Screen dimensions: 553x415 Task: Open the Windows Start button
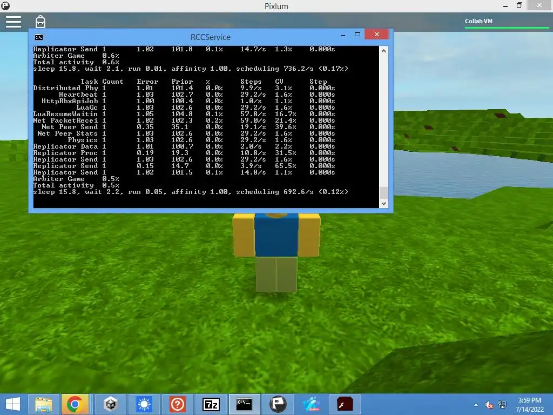coord(13,404)
